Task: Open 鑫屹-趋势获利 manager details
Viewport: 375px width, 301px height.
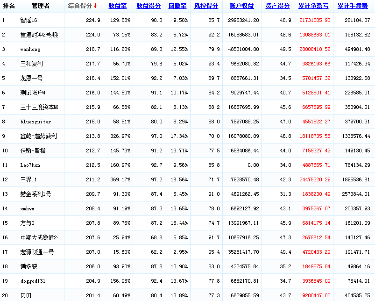Action: coord(38,136)
